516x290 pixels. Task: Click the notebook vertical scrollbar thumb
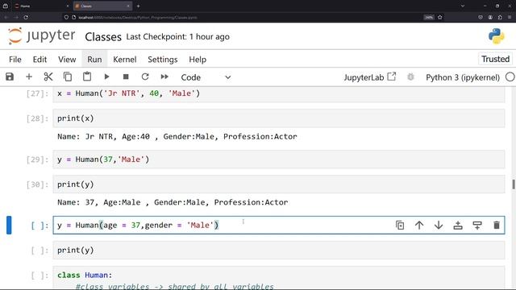[x=514, y=184]
